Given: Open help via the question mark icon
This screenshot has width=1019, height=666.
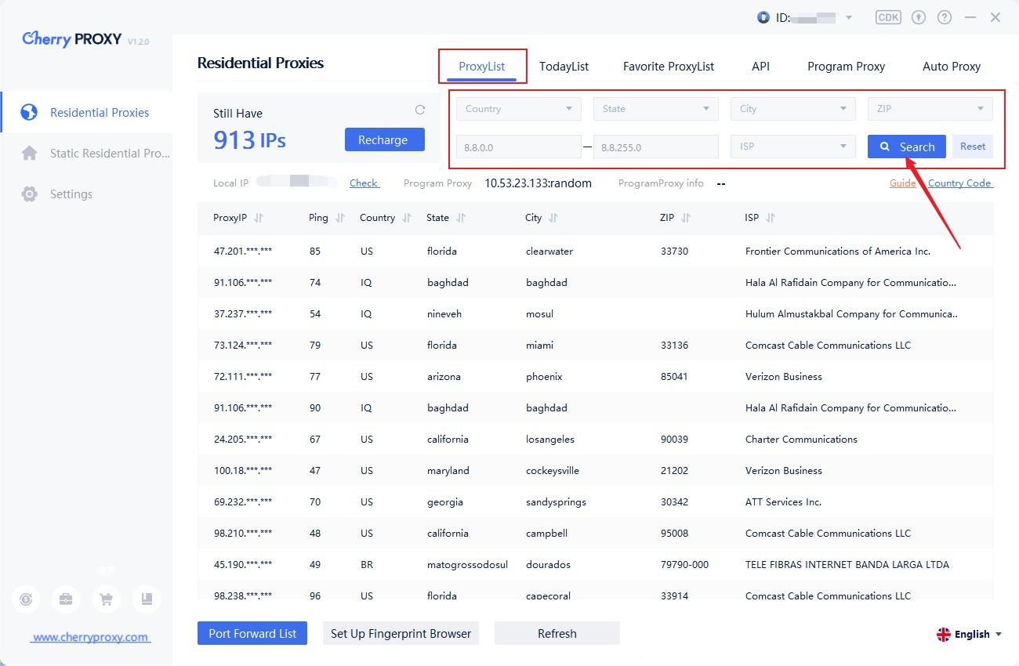Looking at the screenshot, I should [x=945, y=17].
